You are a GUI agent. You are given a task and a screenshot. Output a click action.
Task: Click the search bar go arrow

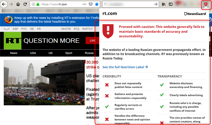(156, 4)
